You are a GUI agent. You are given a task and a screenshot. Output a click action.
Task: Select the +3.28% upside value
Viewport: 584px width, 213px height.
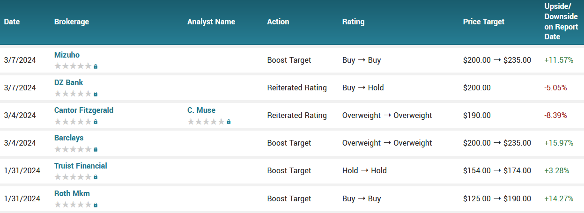pyautogui.click(x=556, y=170)
